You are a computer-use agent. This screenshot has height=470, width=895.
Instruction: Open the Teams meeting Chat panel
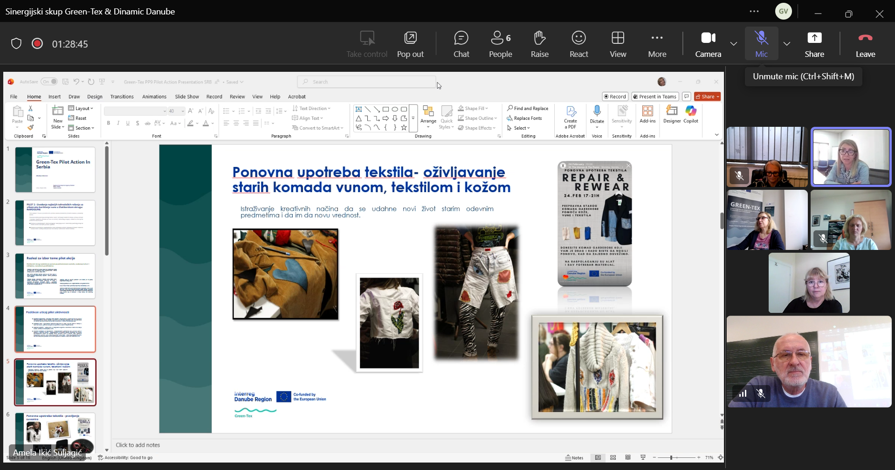461,44
